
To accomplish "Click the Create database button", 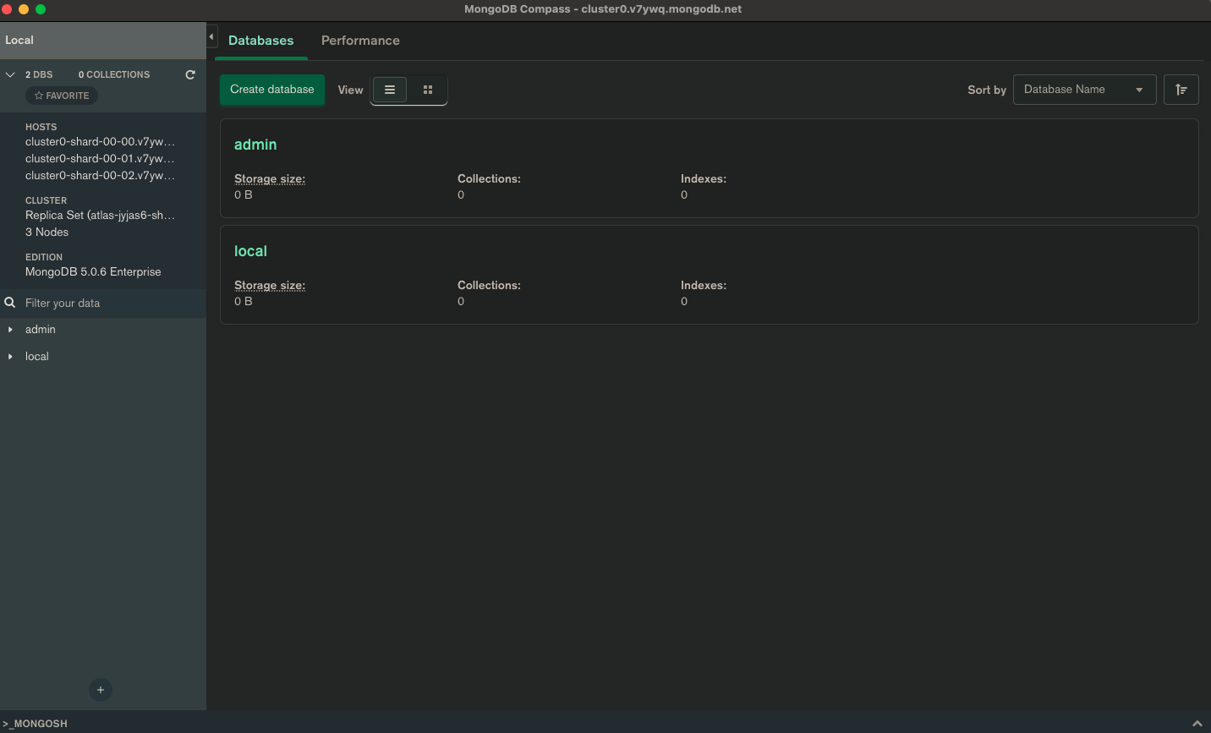I will [x=271, y=90].
